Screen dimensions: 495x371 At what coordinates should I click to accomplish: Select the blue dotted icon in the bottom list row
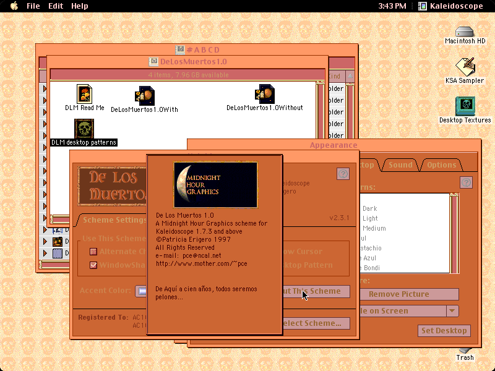58,253
